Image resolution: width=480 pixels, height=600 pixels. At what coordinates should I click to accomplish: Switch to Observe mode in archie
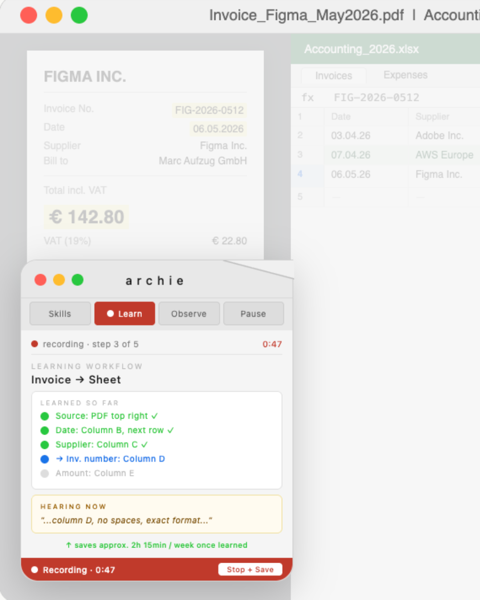pyautogui.click(x=189, y=314)
